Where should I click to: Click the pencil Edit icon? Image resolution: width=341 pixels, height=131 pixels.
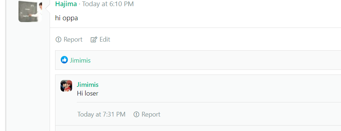[x=93, y=39]
